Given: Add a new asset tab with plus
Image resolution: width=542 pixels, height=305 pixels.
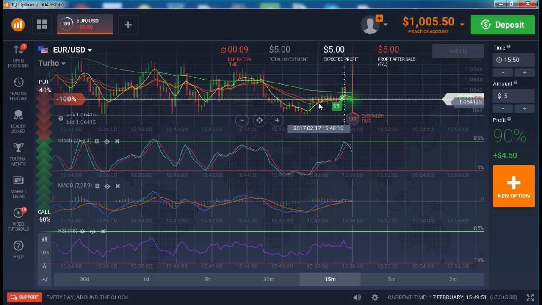Looking at the screenshot, I should [x=128, y=25].
